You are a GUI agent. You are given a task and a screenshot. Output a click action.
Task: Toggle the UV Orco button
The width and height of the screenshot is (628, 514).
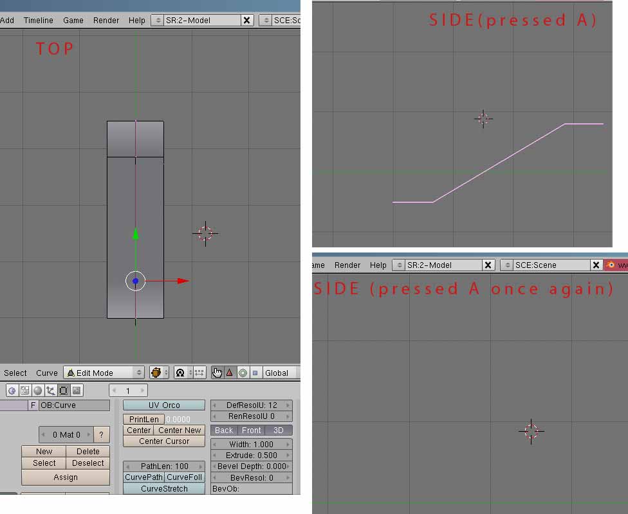point(164,405)
